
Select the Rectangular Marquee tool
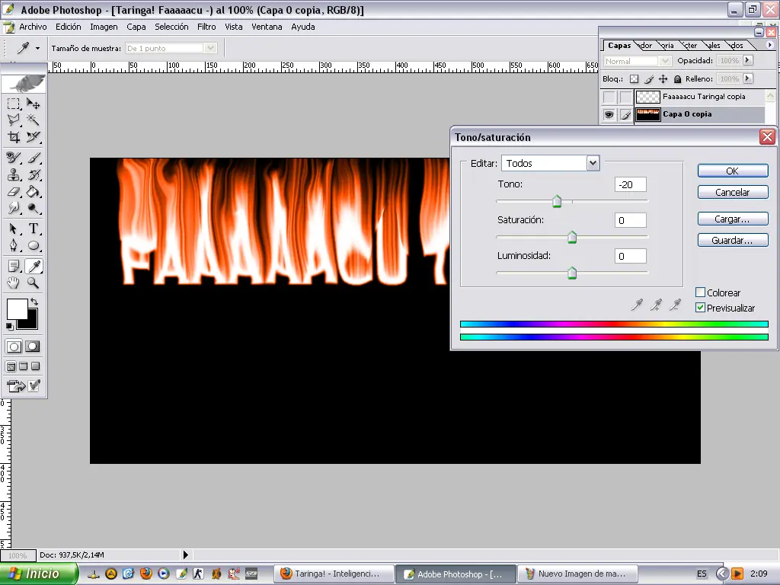(14, 104)
